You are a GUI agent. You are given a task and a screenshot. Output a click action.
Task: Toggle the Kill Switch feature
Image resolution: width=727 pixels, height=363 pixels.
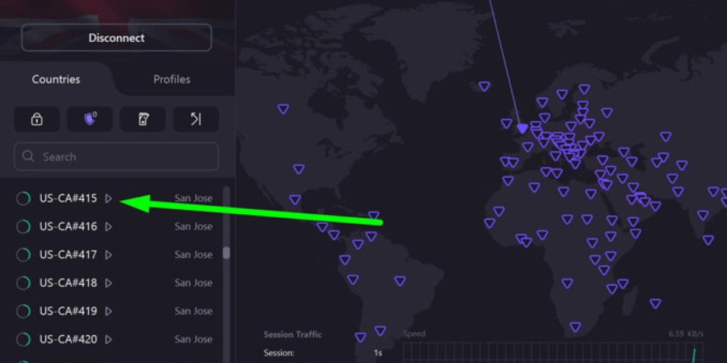(142, 119)
